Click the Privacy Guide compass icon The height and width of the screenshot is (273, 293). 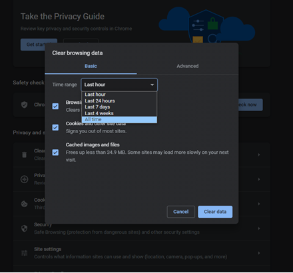click(25, 179)
